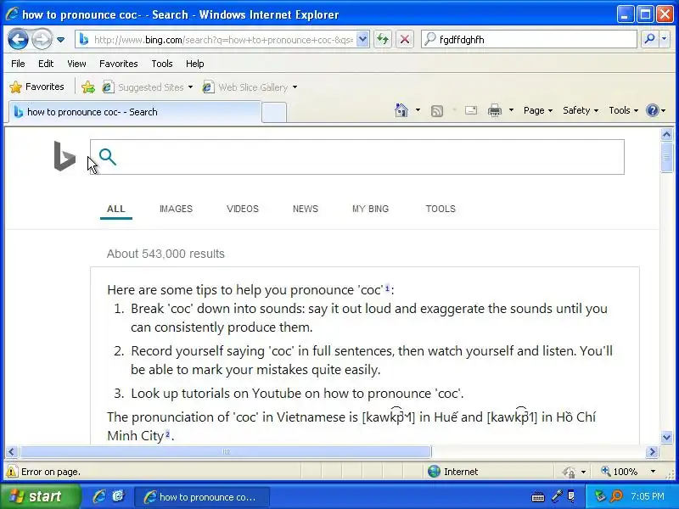Image resolution: width=679 pixels, height=509 pixels.
Task: Click footnote reference 2 after Minh City
Action: pos(167,433)
